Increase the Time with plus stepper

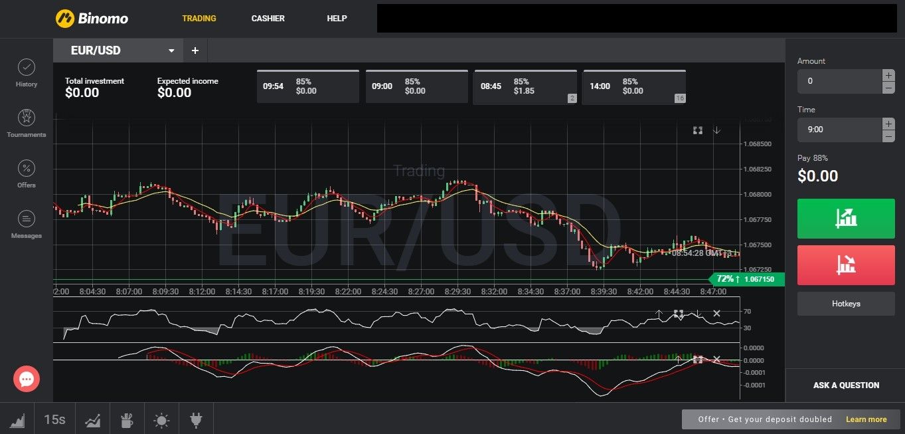(x=888, y=124)
